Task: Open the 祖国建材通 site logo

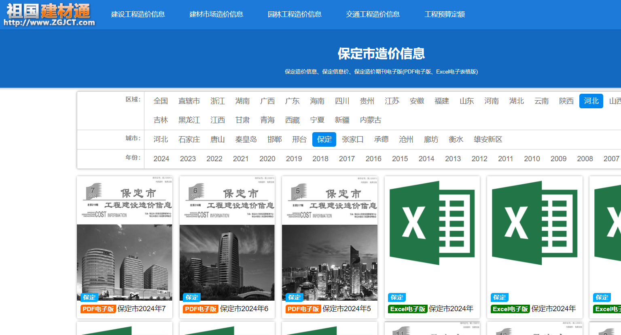Action: [x=49, y=15]
